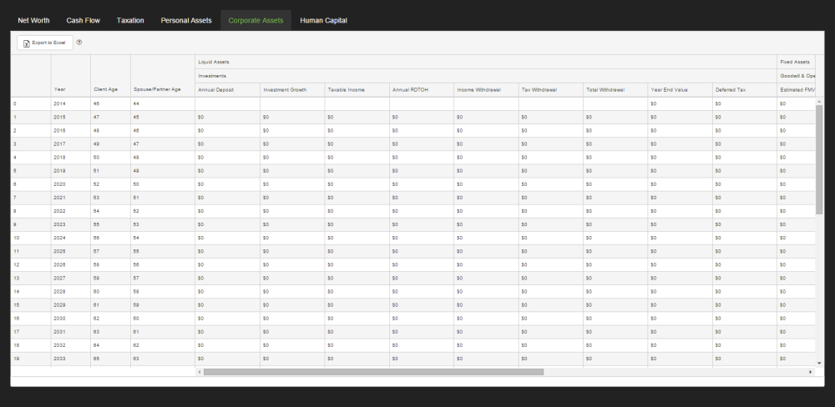835x407 pixels.
Task: Click the help question mark icon
Action: click(x=79, y=42)
